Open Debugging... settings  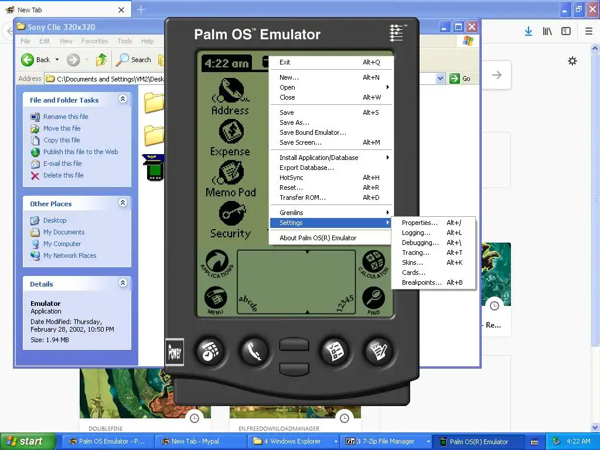click(433, 243)
